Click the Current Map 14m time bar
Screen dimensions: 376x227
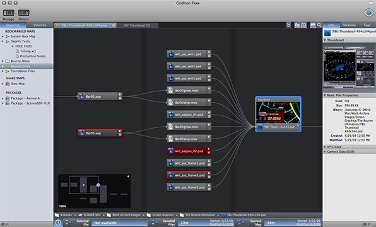[x=293, y=223]
